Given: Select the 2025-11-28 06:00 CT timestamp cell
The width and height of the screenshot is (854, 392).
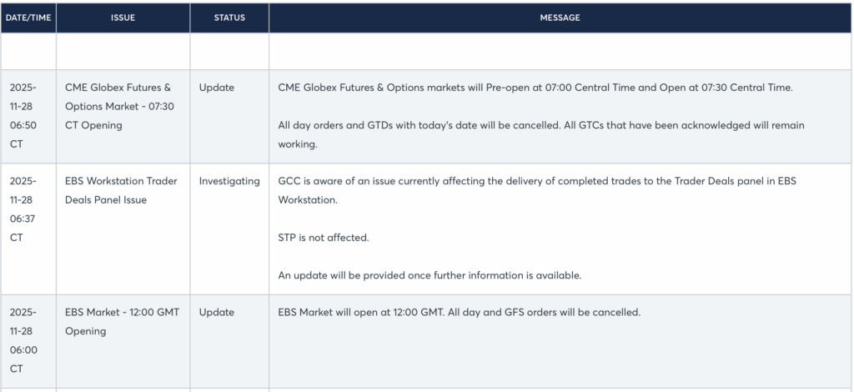Looking at the screenshot, I should click(23, 340).
